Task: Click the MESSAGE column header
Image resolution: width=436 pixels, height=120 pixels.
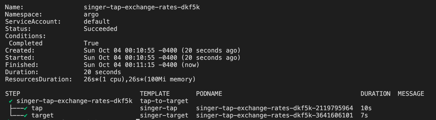Action: (x=411, y=94)
